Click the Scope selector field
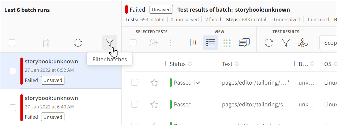 point(329,43)
